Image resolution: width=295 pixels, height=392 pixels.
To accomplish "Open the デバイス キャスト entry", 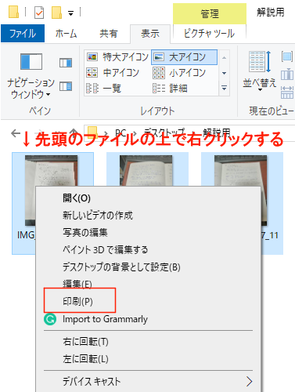I will pos(148,381).
